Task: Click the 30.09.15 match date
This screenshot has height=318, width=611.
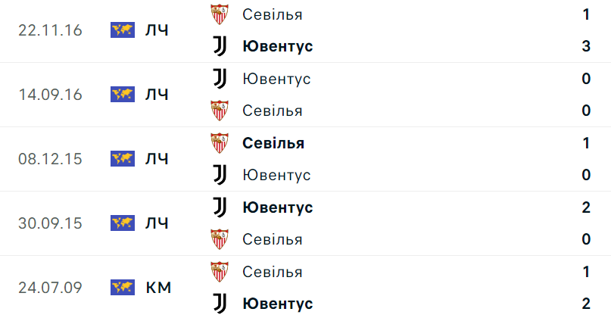Action: coord(50,223)
